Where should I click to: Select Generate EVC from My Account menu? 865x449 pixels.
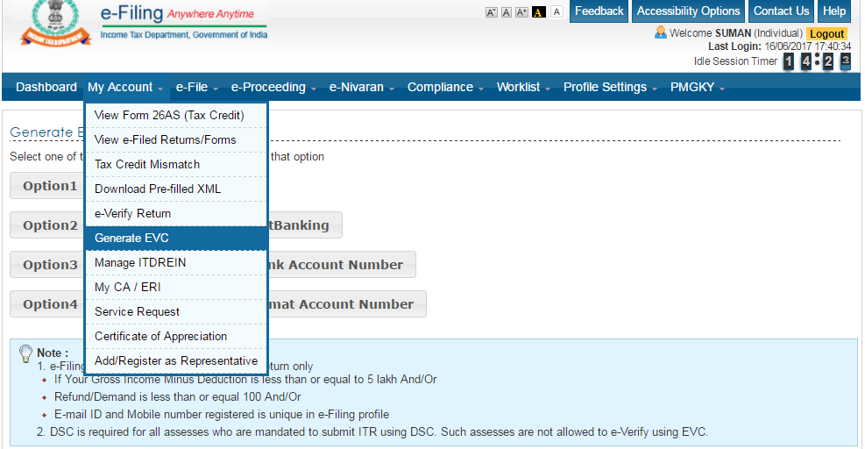[x=131, y=239]
